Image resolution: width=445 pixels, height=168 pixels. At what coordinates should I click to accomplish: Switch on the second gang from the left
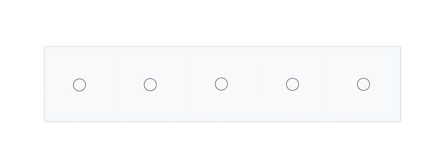(x=150, y=85)
